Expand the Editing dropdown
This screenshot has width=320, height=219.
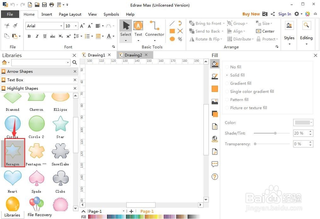(x=306, y=44)
